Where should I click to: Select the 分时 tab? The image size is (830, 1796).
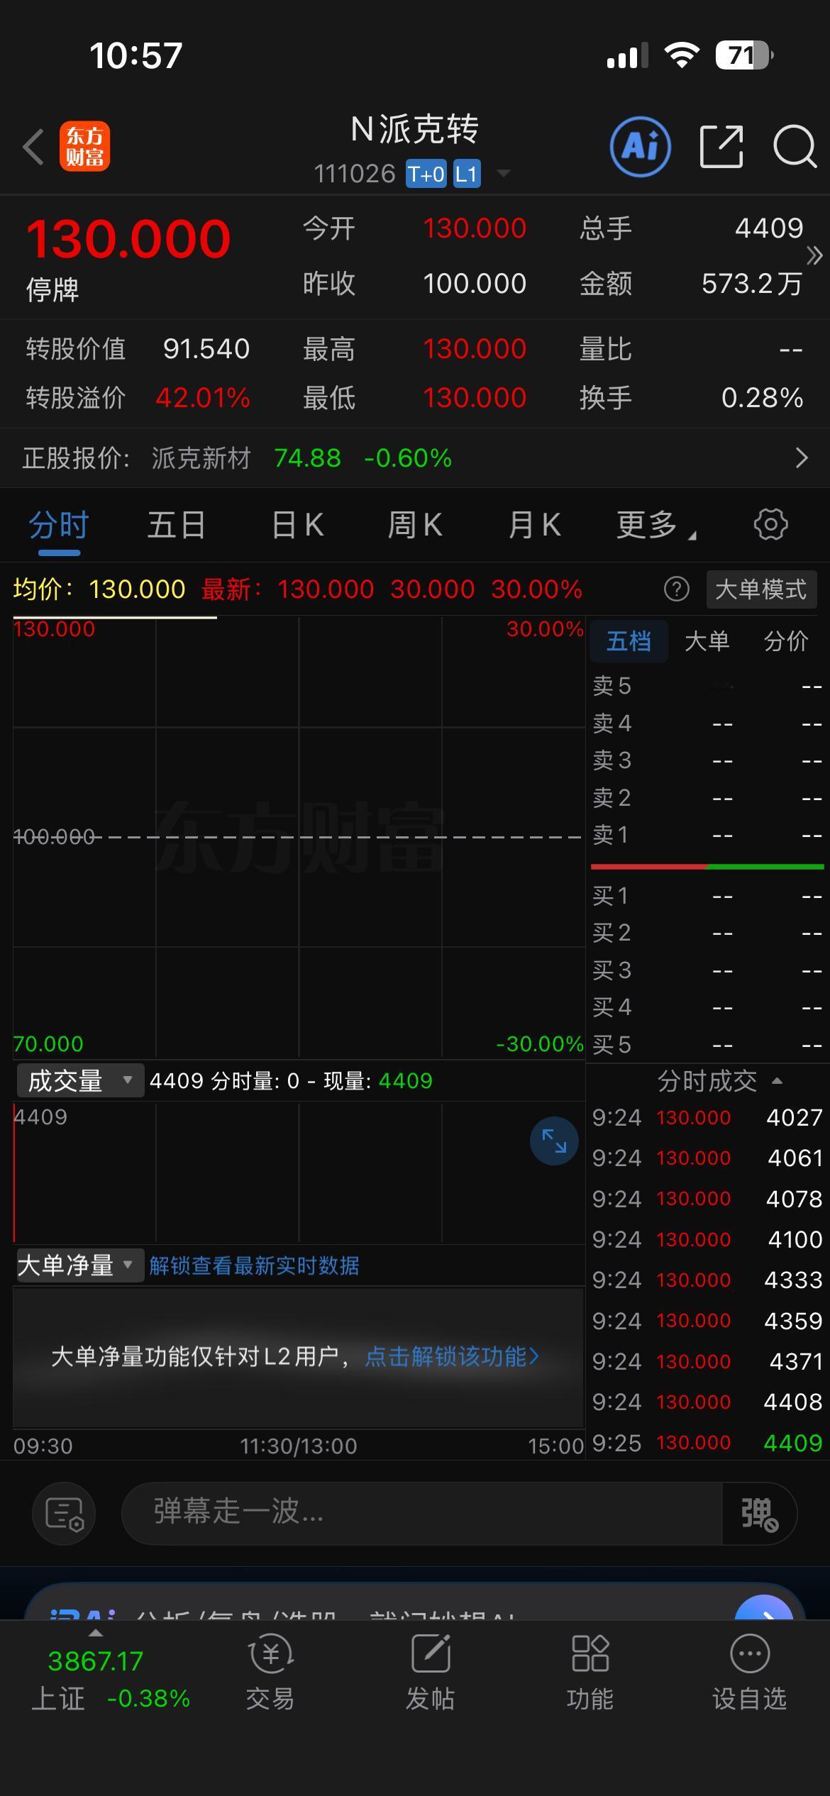tap(59, 526)
